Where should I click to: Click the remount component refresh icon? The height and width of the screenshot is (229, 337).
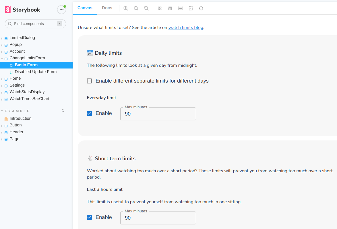tap(201, 8)
